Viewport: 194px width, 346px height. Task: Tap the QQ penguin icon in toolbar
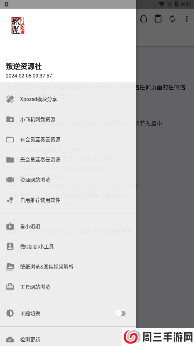click(144, 19)
